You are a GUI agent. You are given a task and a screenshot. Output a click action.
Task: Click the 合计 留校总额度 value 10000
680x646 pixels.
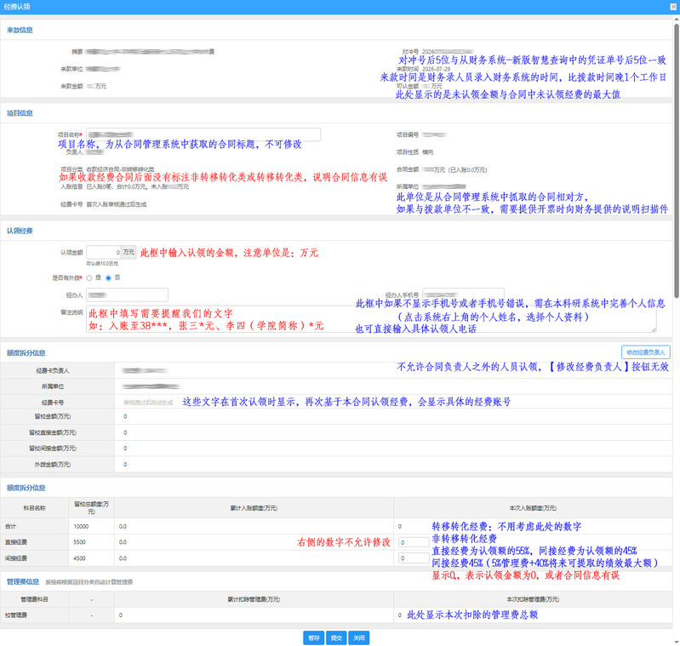coord(81,526)
